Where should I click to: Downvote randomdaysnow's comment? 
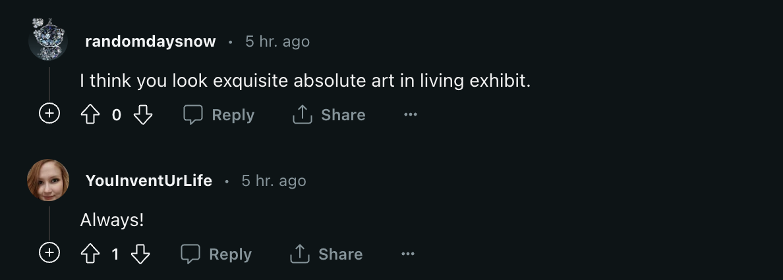[143, 115]
